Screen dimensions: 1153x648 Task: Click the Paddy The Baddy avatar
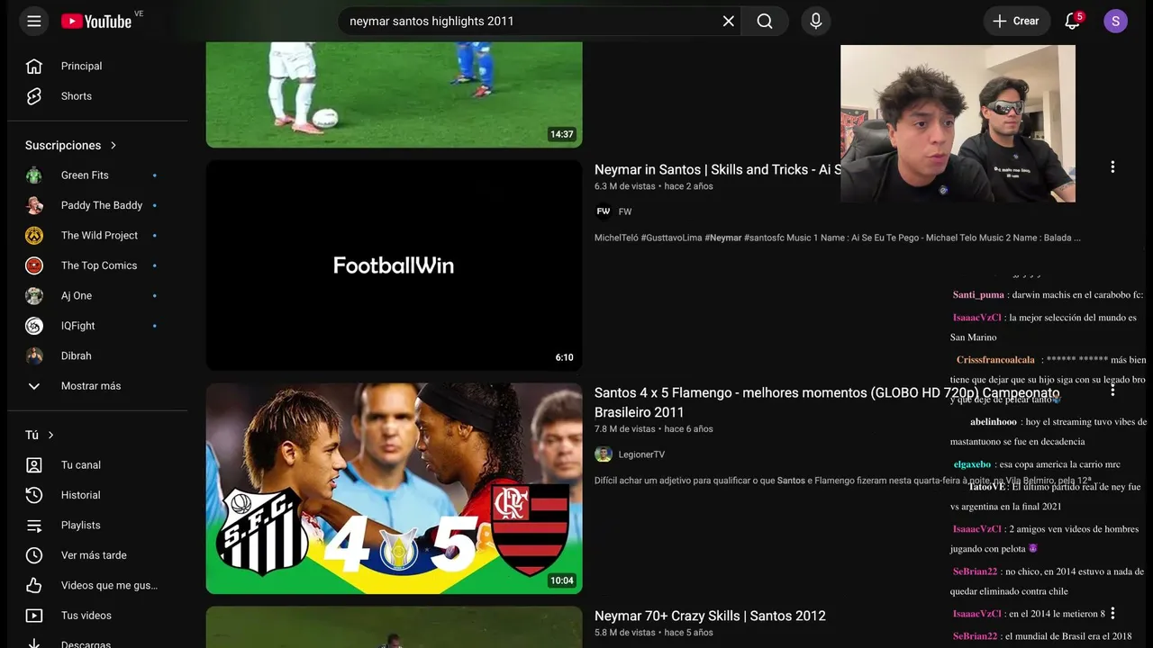34,205
